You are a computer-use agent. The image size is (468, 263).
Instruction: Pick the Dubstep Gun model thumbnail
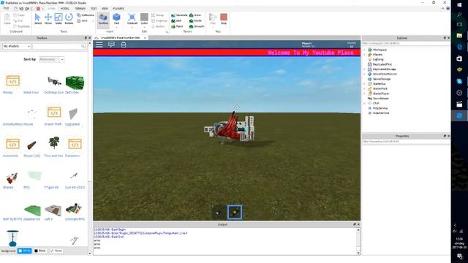[53, 81]
